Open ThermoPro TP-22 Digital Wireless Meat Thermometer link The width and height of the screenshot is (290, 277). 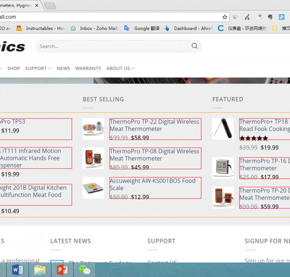[x=154, y=125]
